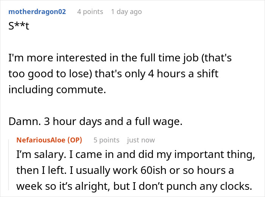Click the reply line starting "I'm salary"
Viewport: 265px width, 197px height.
coord(134,155)
